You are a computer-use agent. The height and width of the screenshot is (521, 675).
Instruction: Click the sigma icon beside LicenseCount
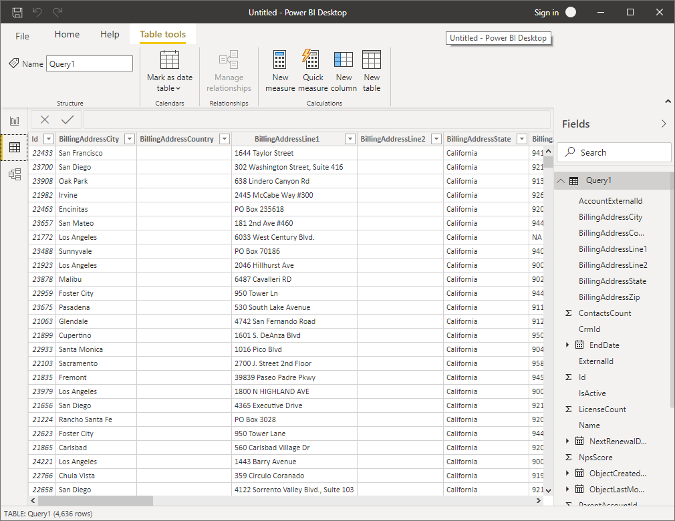[x=568, y=409]
